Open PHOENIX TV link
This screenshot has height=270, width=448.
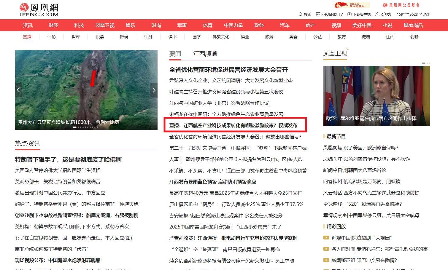tap(329, 14)
